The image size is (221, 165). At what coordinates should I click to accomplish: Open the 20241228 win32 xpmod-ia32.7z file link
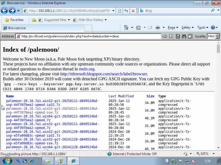click(52, 134)
